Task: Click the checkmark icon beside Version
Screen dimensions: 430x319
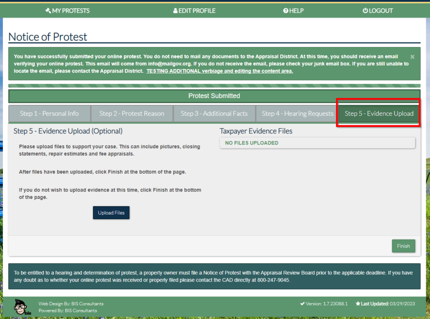Action: point(302,303)
